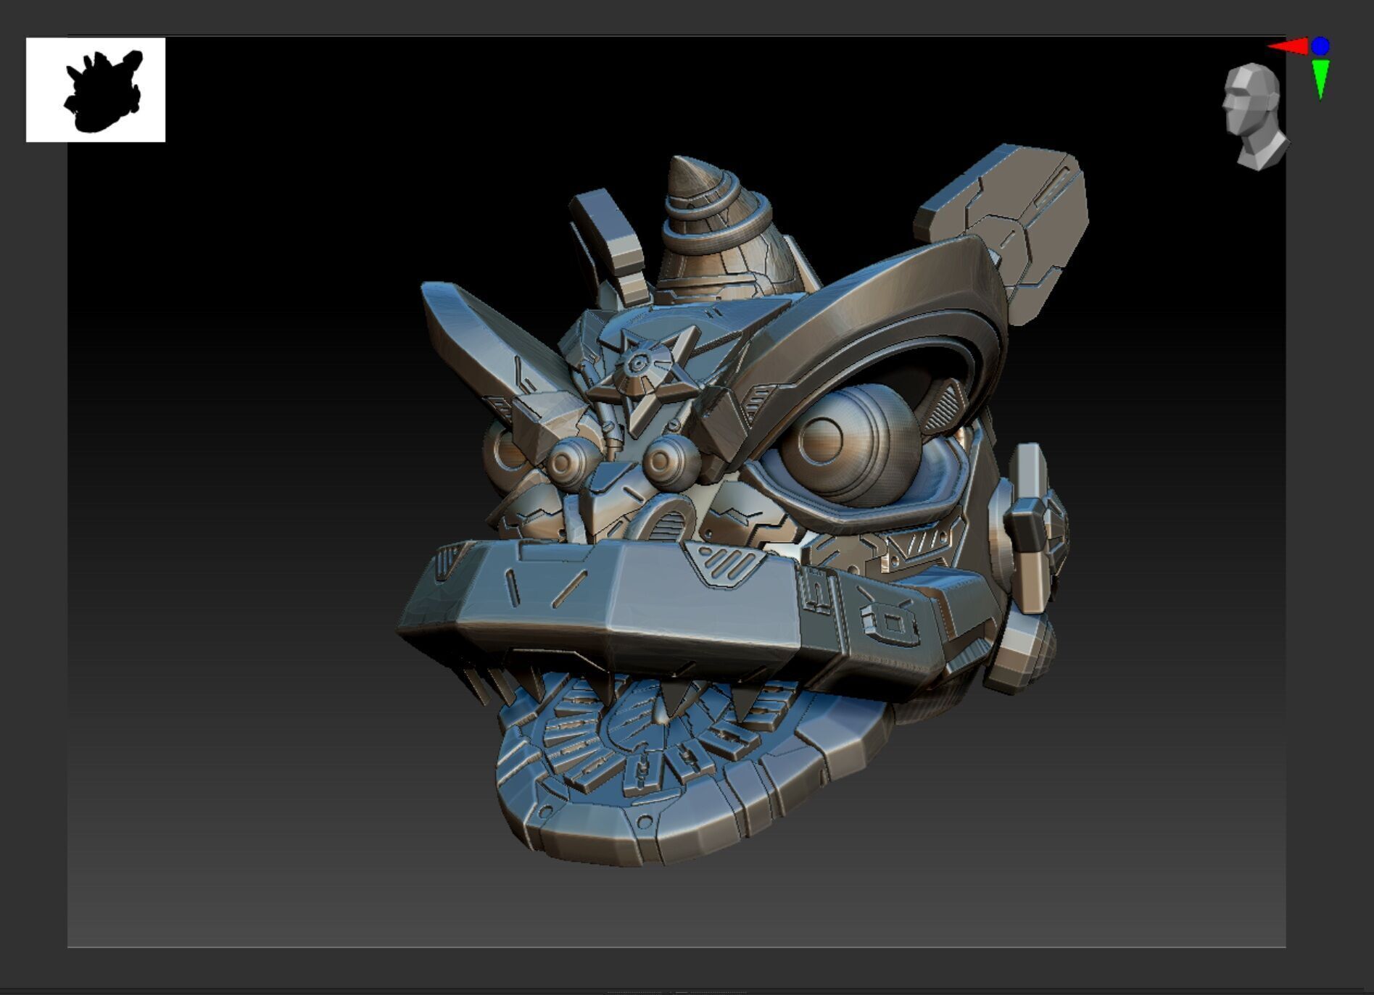
Task: Snap view using the blue Z-axis dot
Action: tap(1320, 46)
